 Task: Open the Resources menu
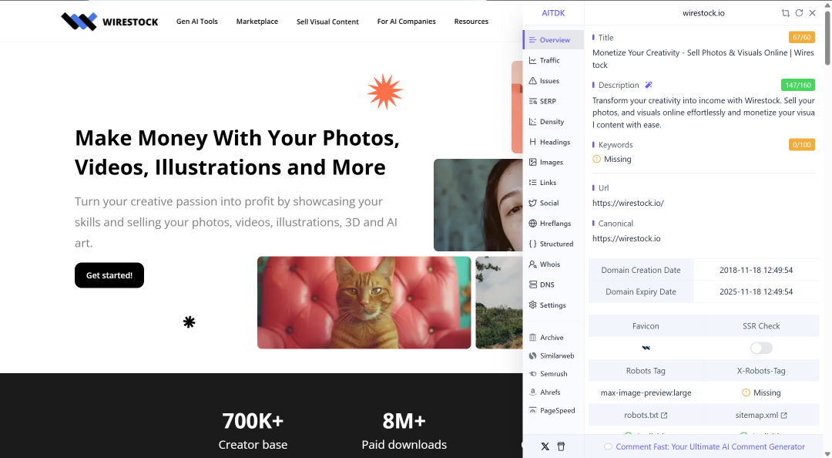[471, 22]
